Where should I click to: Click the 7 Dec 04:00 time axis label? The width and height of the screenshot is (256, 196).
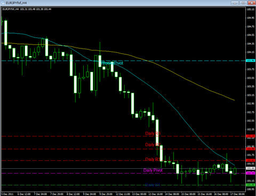[41, 194]
